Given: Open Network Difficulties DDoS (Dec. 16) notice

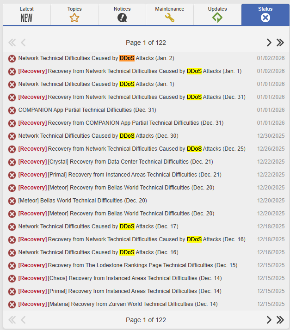Looking at the screenshot, I should 99,252.
